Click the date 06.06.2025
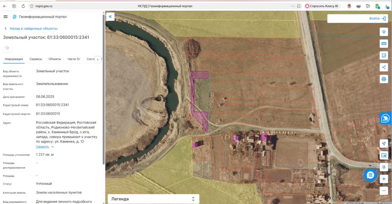This screenshot has height=204, width=392. (45, 97)
